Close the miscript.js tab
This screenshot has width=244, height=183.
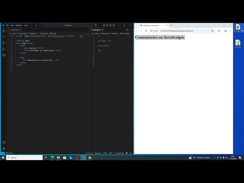pyautogui.click(x=103, y=30)
